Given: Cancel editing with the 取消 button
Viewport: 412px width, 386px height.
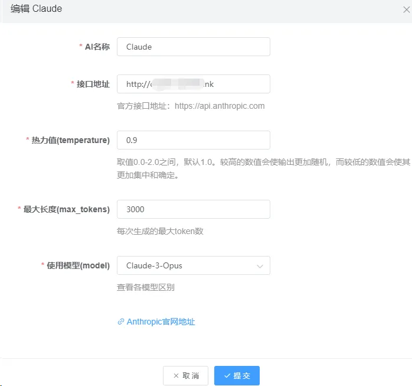Looking at the screenshot, I should (x=185, y=375).
